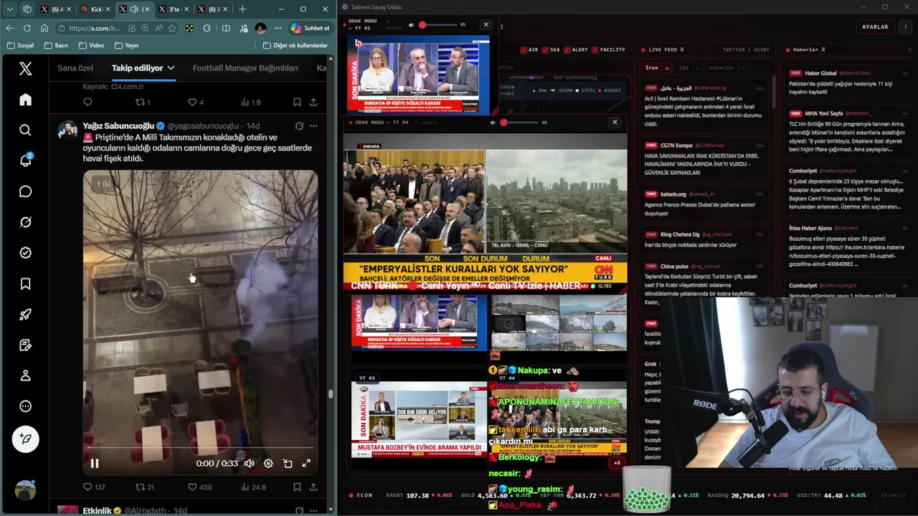The width and height of the screenshot is (918, 516).
Task: Open more options on Yağız Sabuncuoğlu tweet
Action: coord(313,126)
